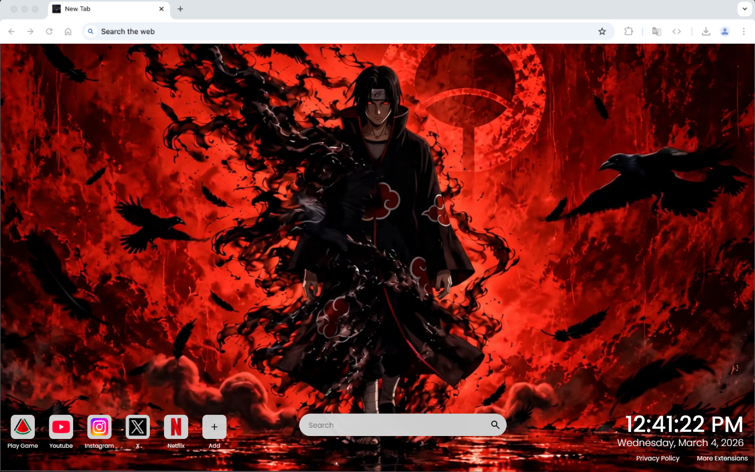Open the Play Game watermelon shortcut
Screen dimensions: 755x472
[x=22, y=427]
